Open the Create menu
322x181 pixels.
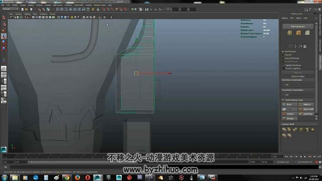point(23,5)
